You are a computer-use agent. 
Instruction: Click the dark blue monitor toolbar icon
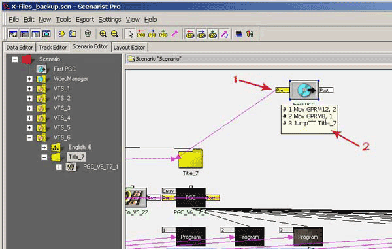point(238,34)
